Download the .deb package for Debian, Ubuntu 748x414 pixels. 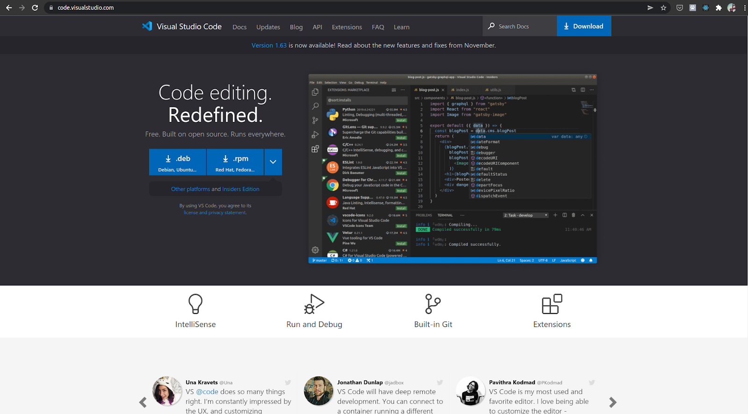(178, 162)
